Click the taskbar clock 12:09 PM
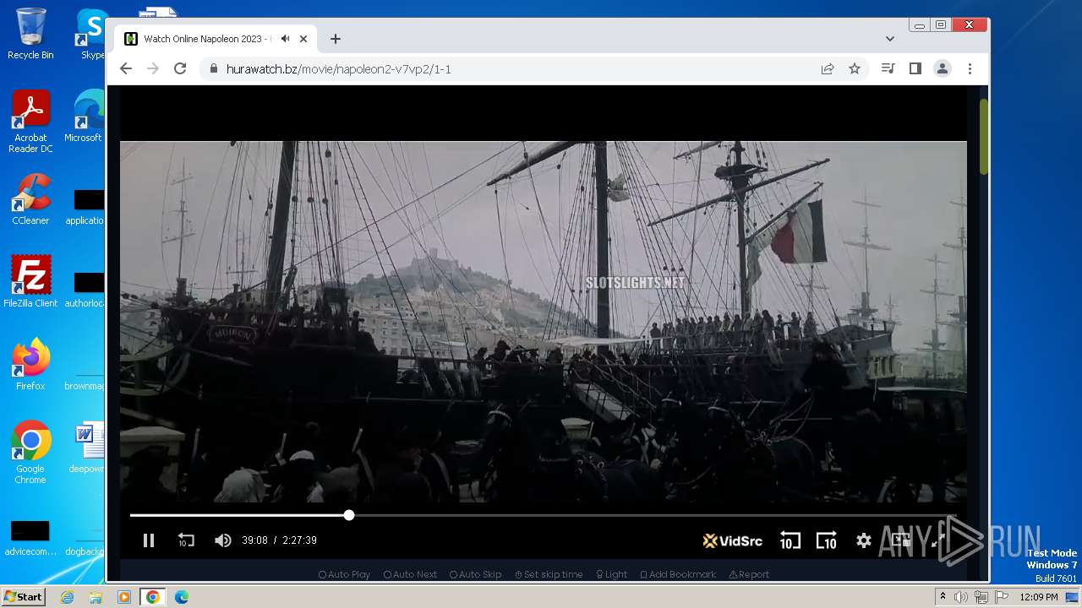Viewport: 1082px width, 608px height. [1039, 597]
